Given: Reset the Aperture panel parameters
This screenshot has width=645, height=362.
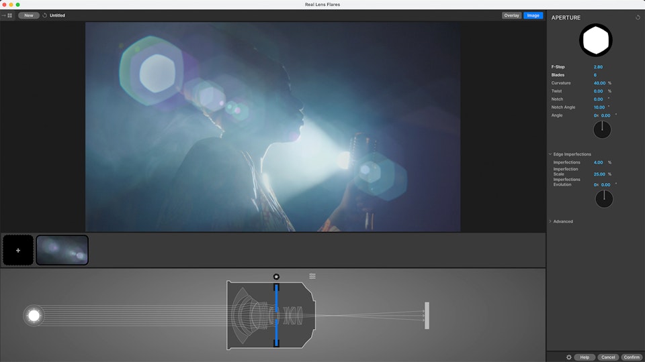Looking at the screenshot, I should 638,17.
